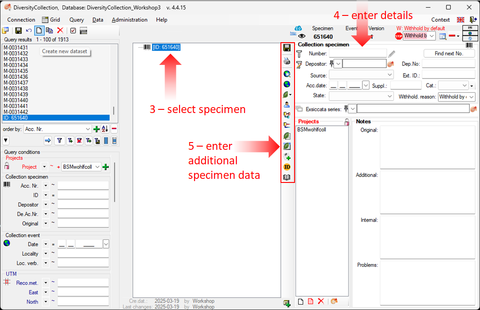Click the save icon in the top-left toolbar
Screen dimensions: 480x310
point(18,30)
